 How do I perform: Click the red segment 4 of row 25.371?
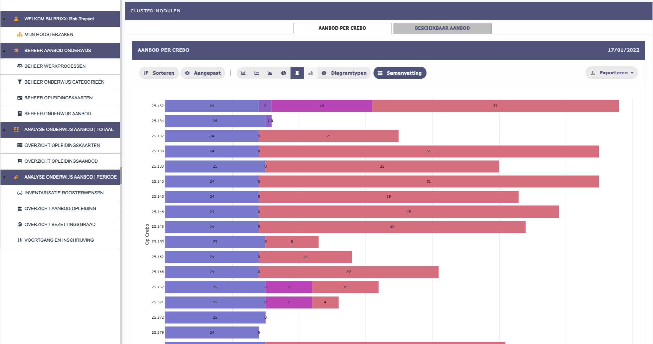[325, 302]
